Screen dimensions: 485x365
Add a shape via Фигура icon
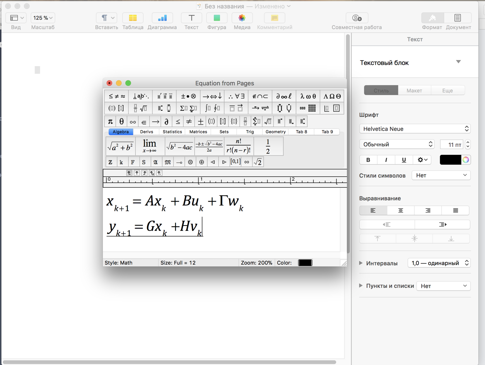click(217, 18)
